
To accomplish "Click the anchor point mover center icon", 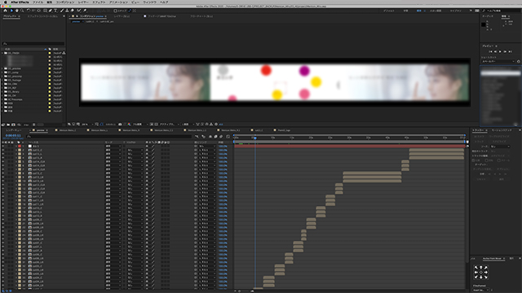I will 480,272.
